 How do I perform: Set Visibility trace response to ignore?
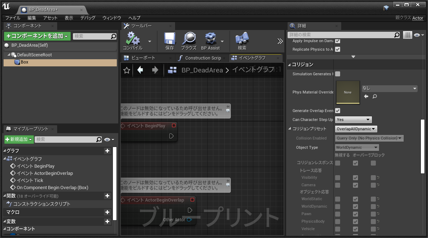(x=338, y=177)
